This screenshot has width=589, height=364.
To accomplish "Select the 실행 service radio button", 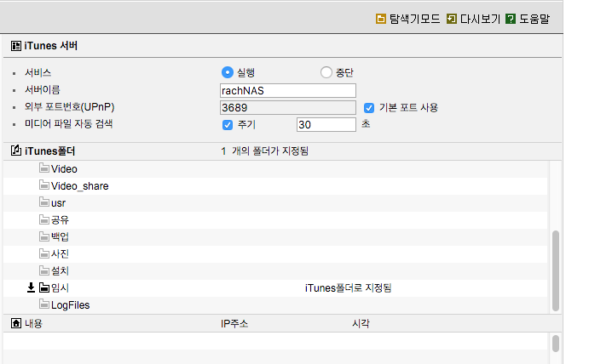I will tap(228, 72).
